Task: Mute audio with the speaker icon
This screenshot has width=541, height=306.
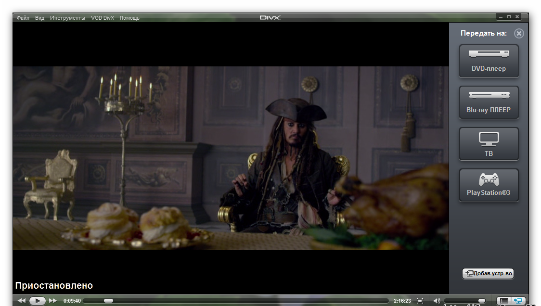Action: tap(437, 301)
